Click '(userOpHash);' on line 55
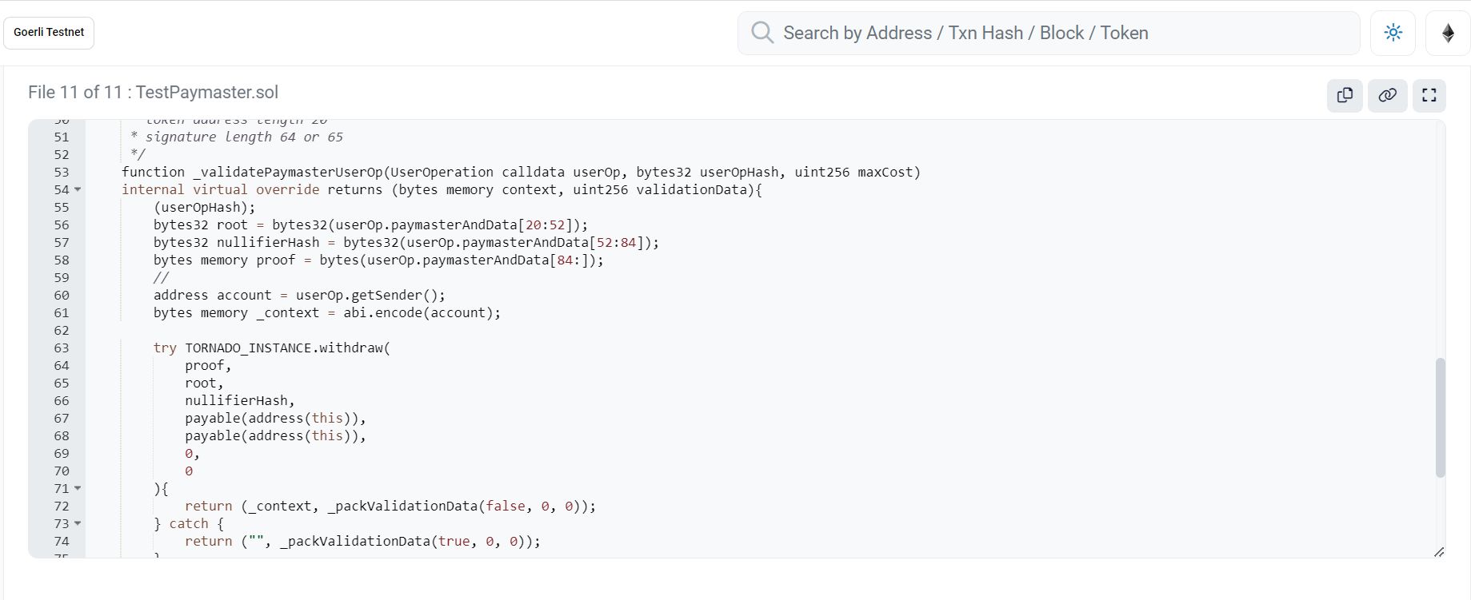1471x600 pixels. [x=205, y=207]
